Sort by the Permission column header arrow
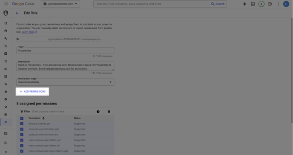The image size is (293, 155). click(x=43, y=118)
